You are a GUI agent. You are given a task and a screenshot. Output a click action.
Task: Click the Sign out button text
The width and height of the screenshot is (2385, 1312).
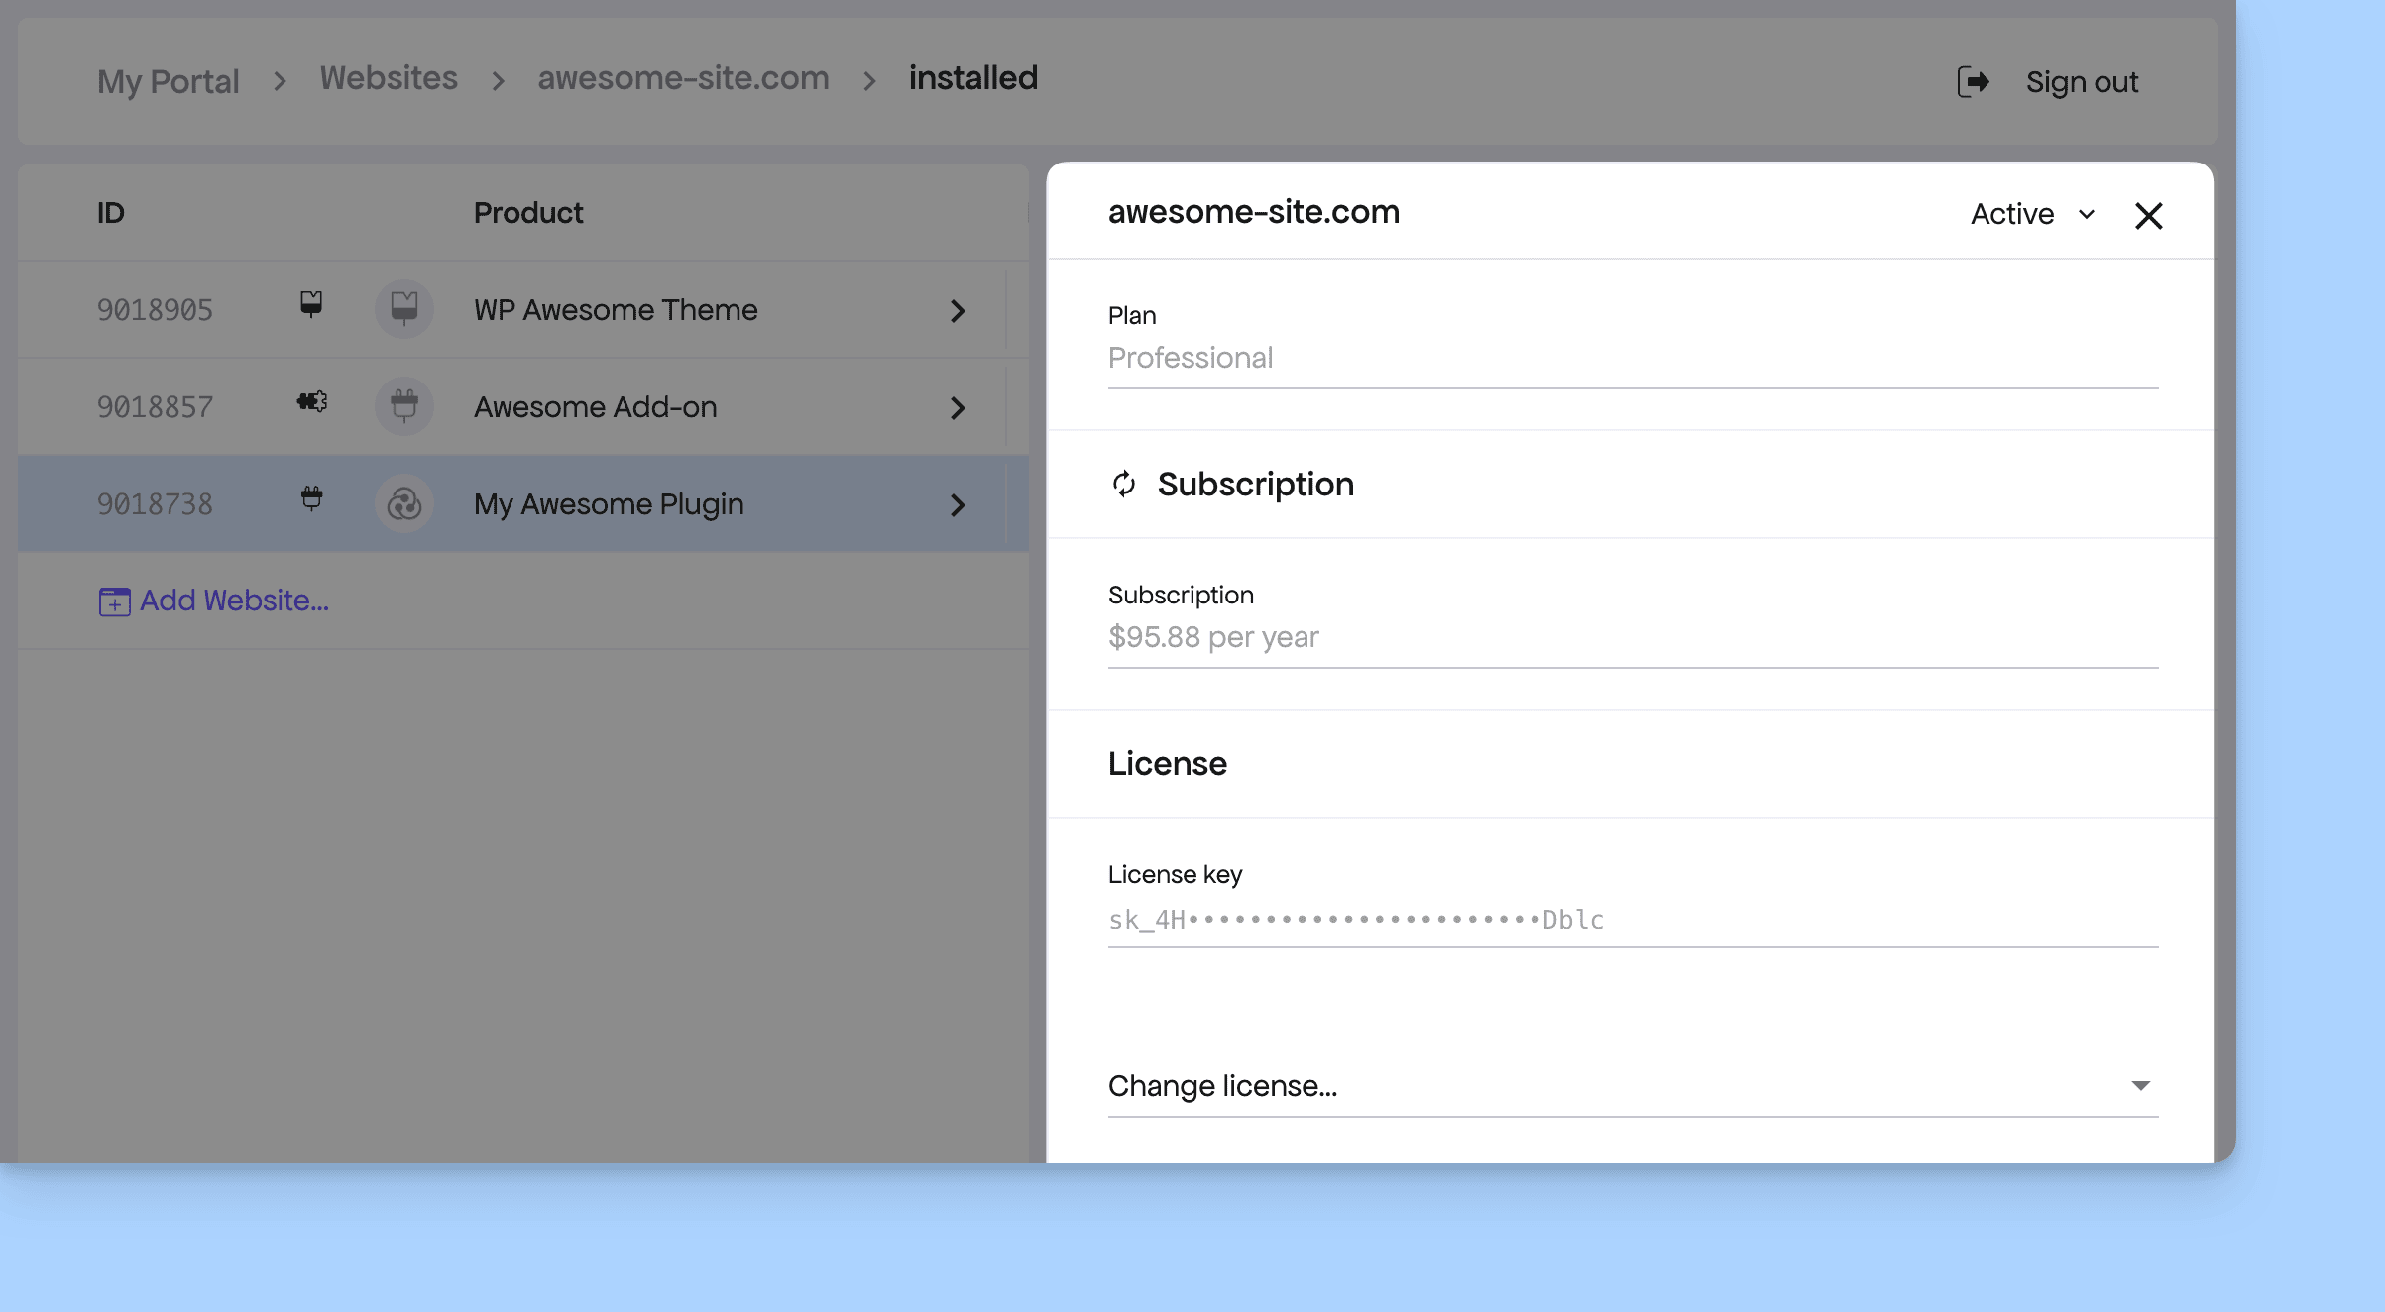pyautogui.click(x=2082, y=81)
